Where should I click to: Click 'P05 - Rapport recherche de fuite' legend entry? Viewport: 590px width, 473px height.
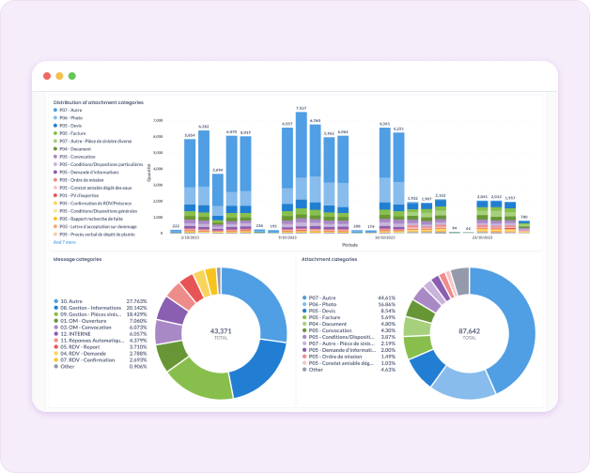click(x=88, y=219)
